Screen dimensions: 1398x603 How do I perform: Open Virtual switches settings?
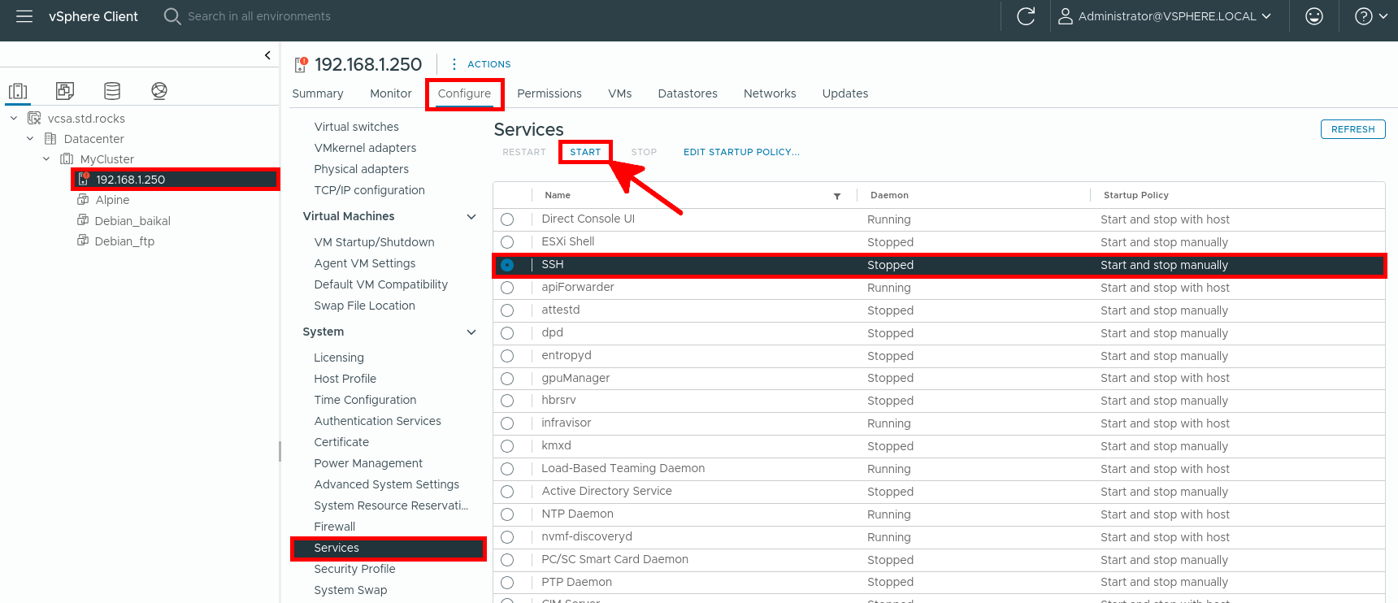(356, 127)
